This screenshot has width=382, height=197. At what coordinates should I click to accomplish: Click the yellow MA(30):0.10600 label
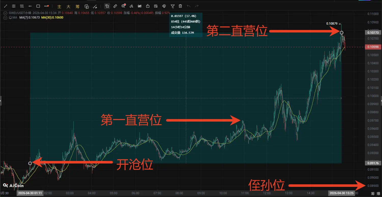52,18
